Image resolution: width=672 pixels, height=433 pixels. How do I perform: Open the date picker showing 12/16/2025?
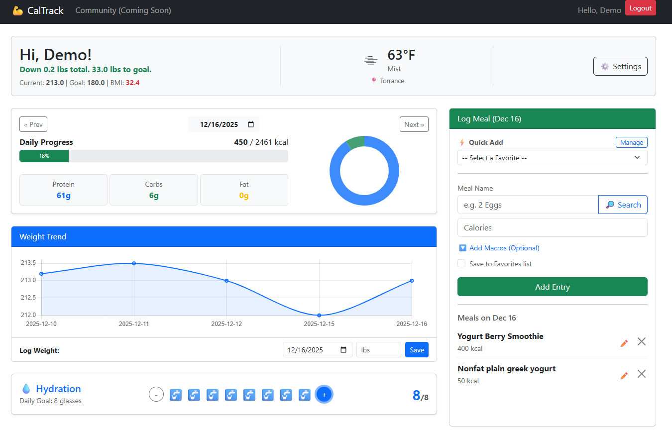224,124
